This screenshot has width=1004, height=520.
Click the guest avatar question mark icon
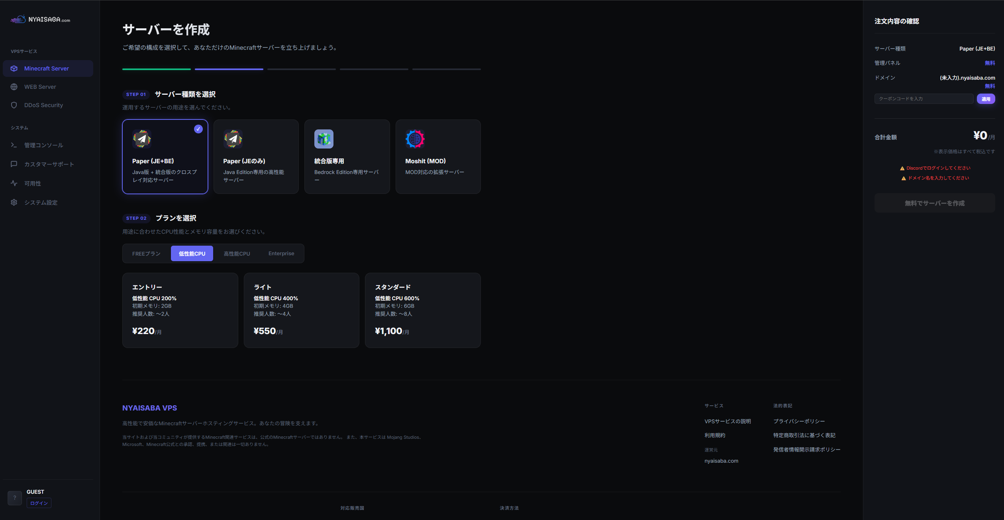point(15,498)
